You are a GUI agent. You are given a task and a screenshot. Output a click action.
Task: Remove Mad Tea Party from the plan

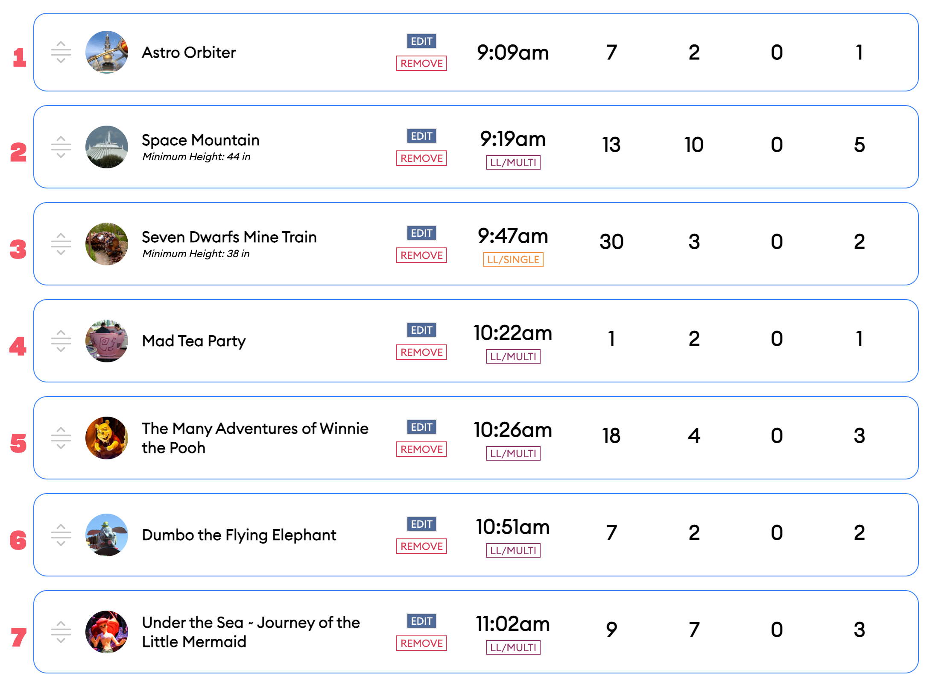click(421, 352)
